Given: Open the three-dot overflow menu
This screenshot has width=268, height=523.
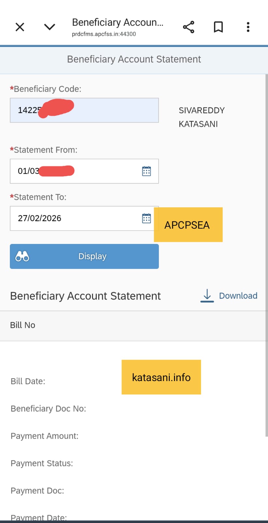Looking at the screenshot, I should tap(248, 27).
